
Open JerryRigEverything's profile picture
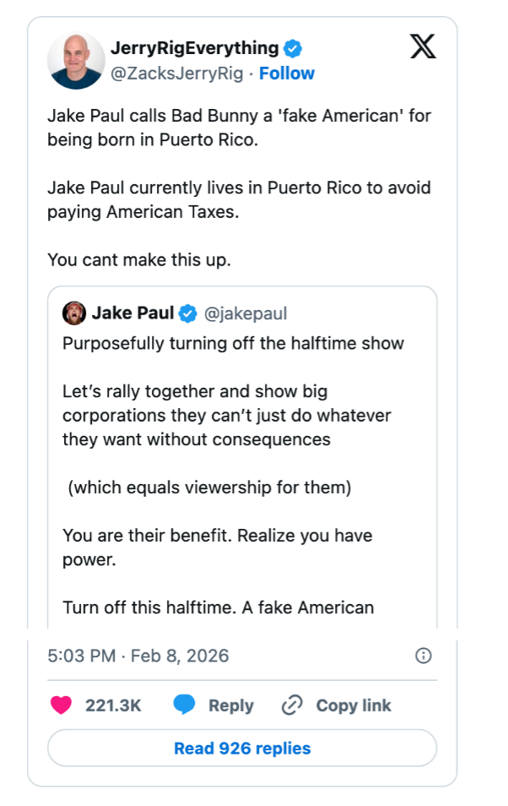coord(76,61)
